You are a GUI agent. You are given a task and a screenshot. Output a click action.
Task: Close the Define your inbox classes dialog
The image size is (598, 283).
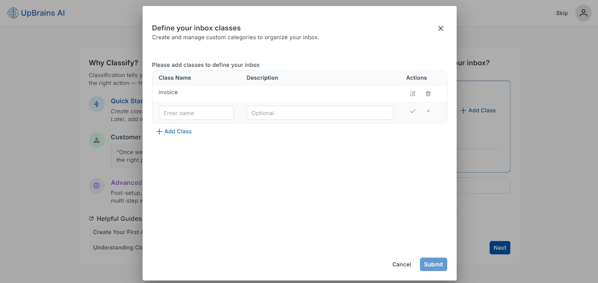(x=441, y=28)
